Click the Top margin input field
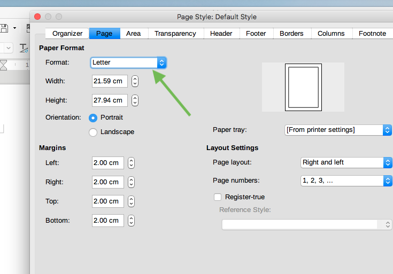This screenshot has height=274, width=393. click(x=107, y=201)
